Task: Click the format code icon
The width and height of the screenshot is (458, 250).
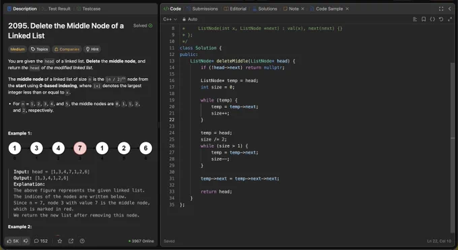Action: pos(415,20)
